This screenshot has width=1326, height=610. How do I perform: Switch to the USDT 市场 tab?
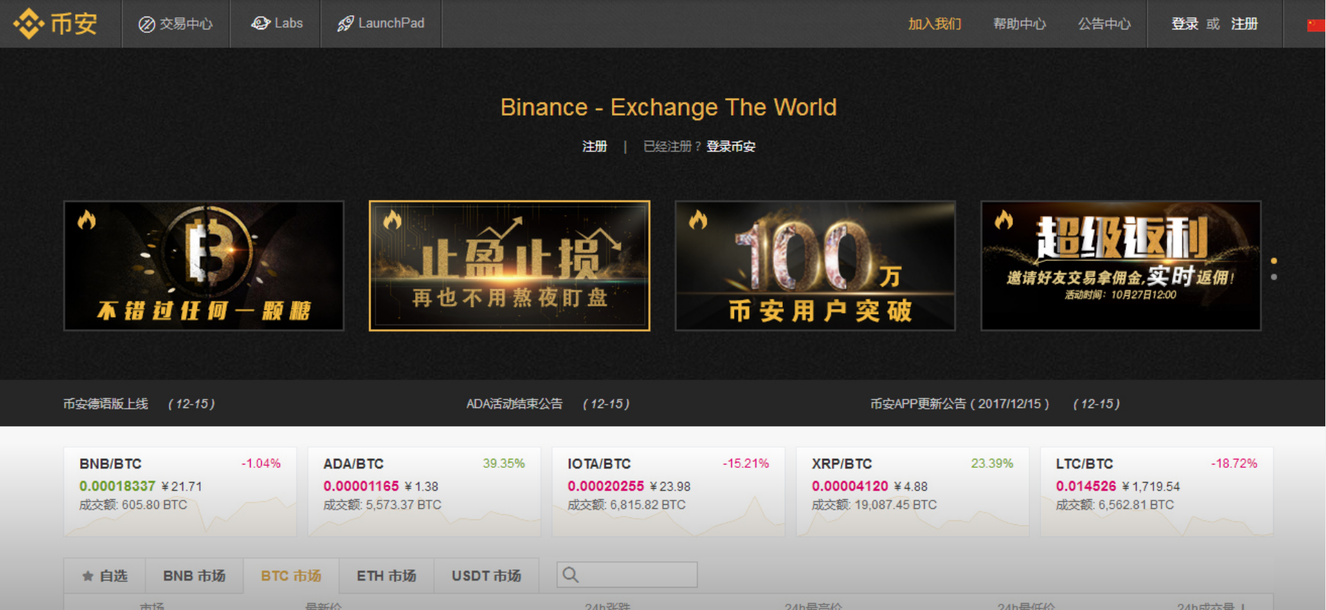coord(486,576)
